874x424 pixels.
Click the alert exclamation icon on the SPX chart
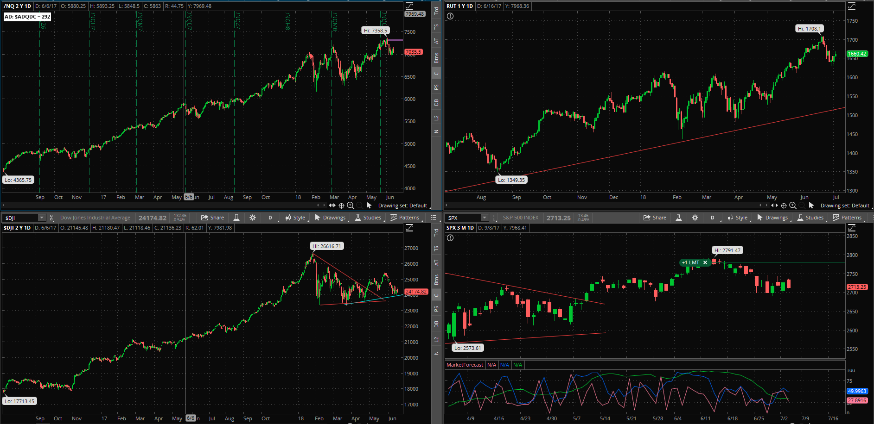pyautogui.click(x=450, y=238)
